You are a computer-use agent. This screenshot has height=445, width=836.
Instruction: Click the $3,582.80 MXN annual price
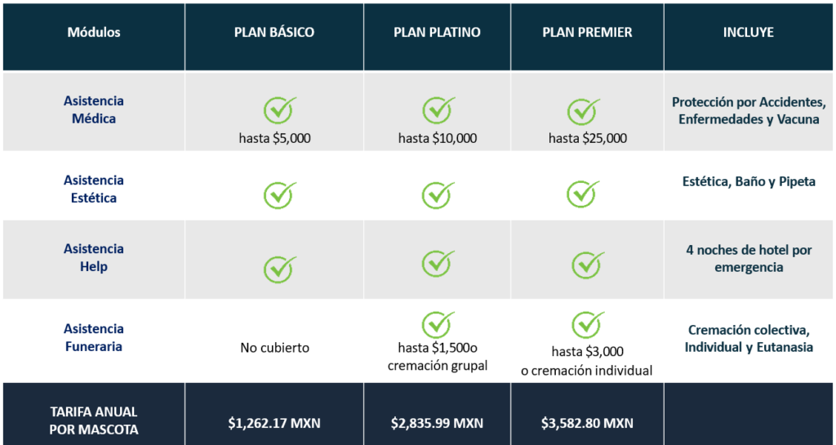pyautogui.click(x=587, y=423)
